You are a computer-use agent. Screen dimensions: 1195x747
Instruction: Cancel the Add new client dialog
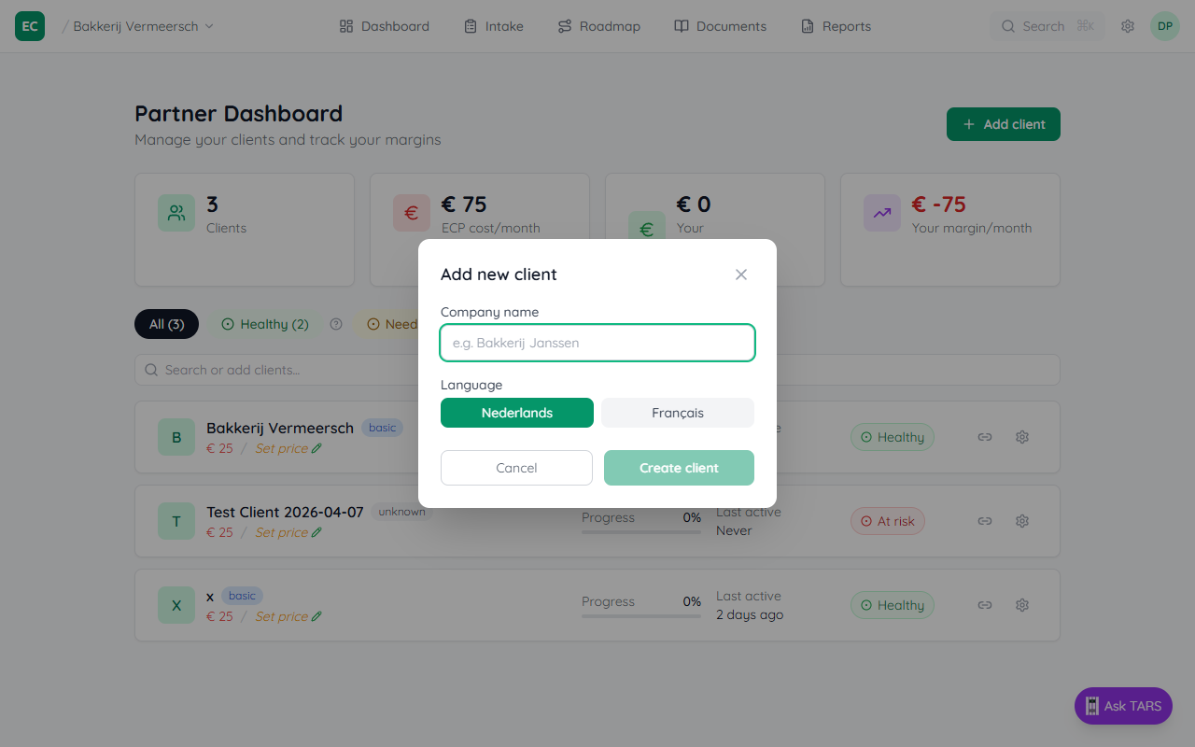point(516,467)
